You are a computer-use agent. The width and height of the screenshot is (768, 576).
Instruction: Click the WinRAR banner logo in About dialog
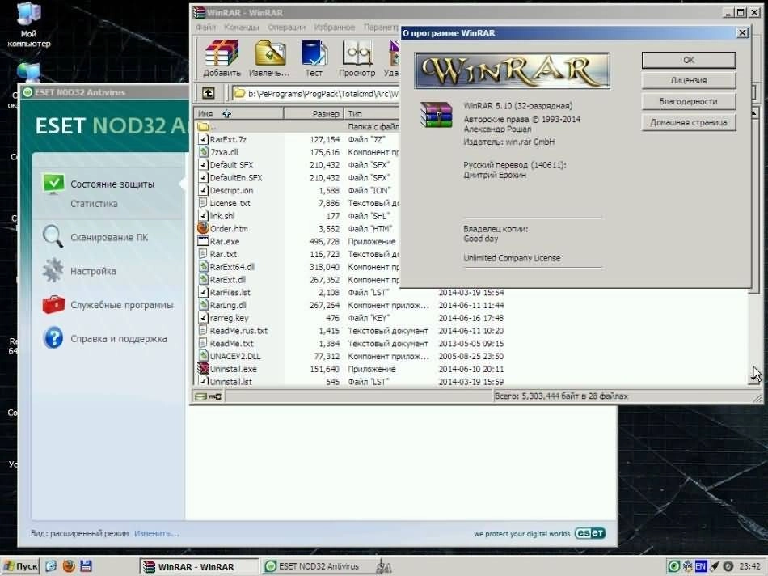click(x=513, y=71)
